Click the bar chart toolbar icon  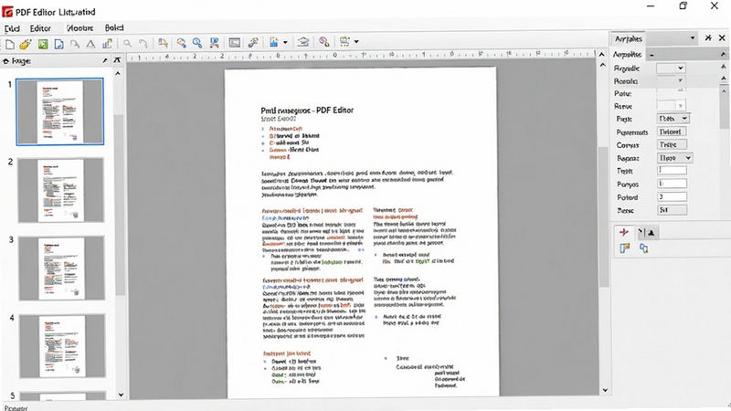[107, 43]
